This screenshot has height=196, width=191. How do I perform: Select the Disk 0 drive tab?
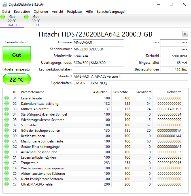tap(12, 21)
